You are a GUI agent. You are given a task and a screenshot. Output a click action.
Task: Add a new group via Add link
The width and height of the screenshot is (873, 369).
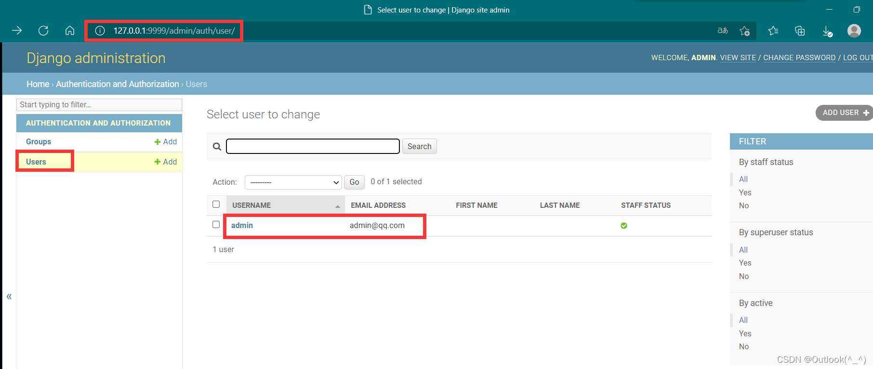[166, 142]
